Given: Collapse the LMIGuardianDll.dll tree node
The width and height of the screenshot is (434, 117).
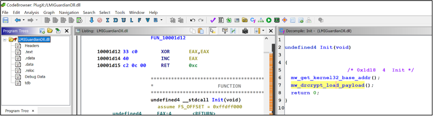Looking at the screenshot, I should 5,40.
